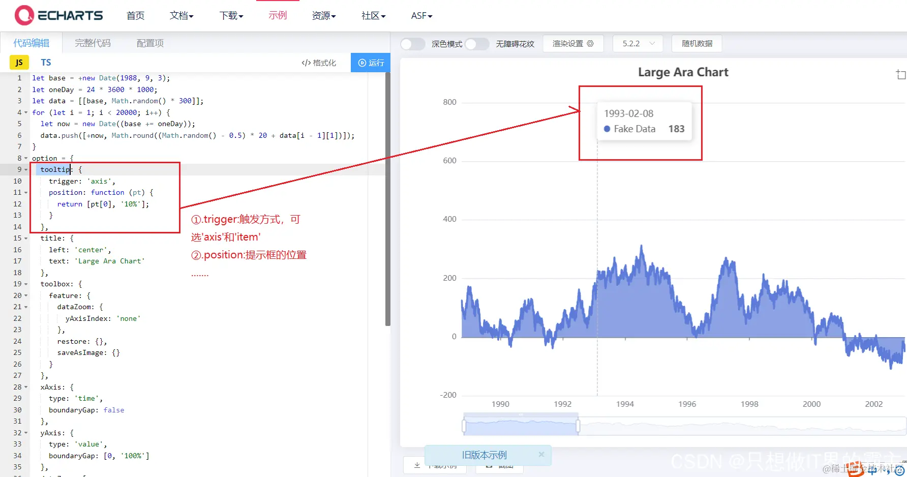Click the 随机数据 button
Screen dimensions: 907x477
point(697,44)
